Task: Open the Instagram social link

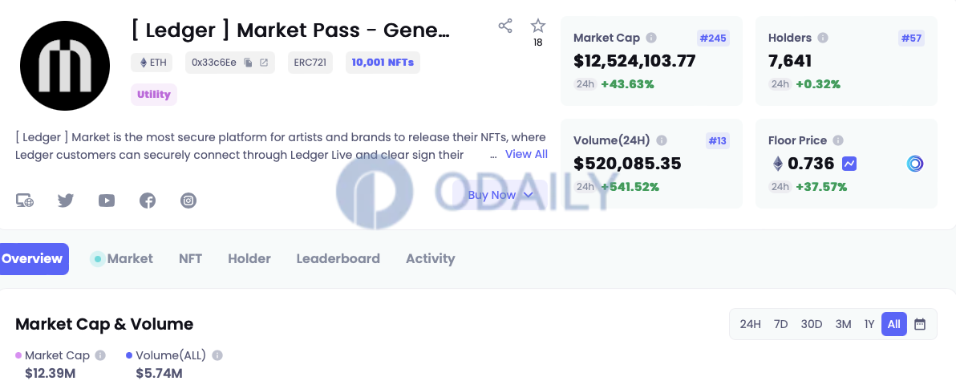Action: [188, 201]
